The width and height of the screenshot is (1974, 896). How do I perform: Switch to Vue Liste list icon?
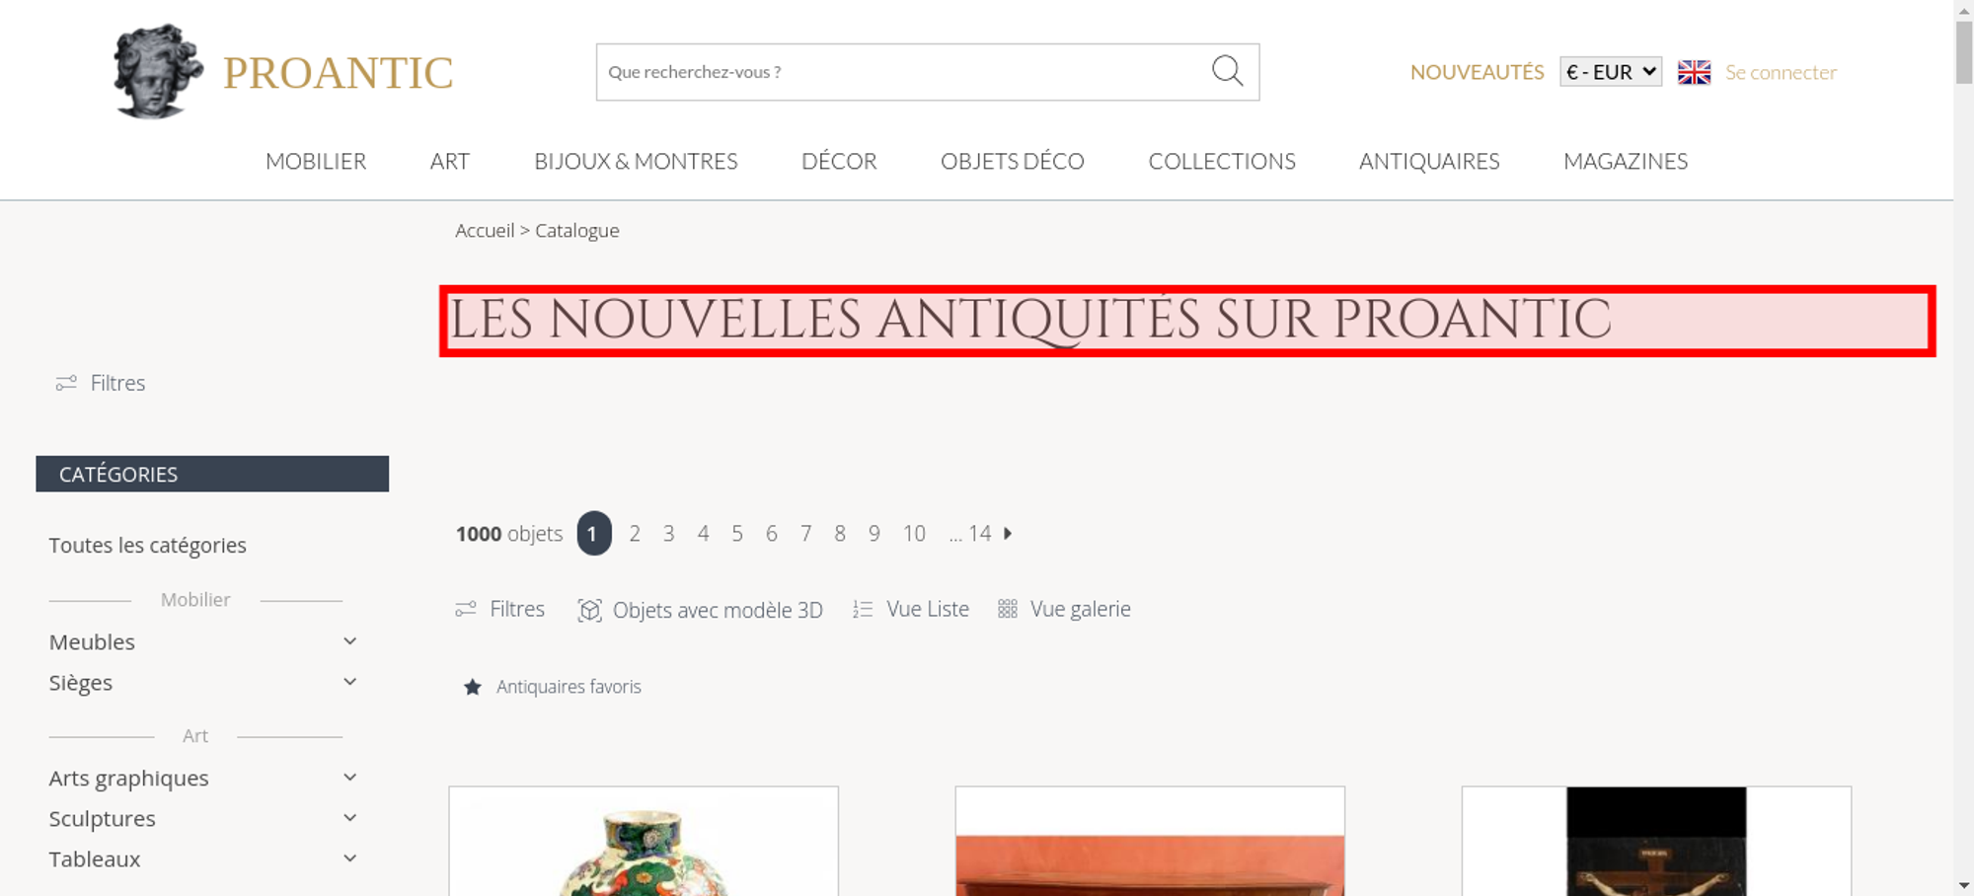click(863, 610)
